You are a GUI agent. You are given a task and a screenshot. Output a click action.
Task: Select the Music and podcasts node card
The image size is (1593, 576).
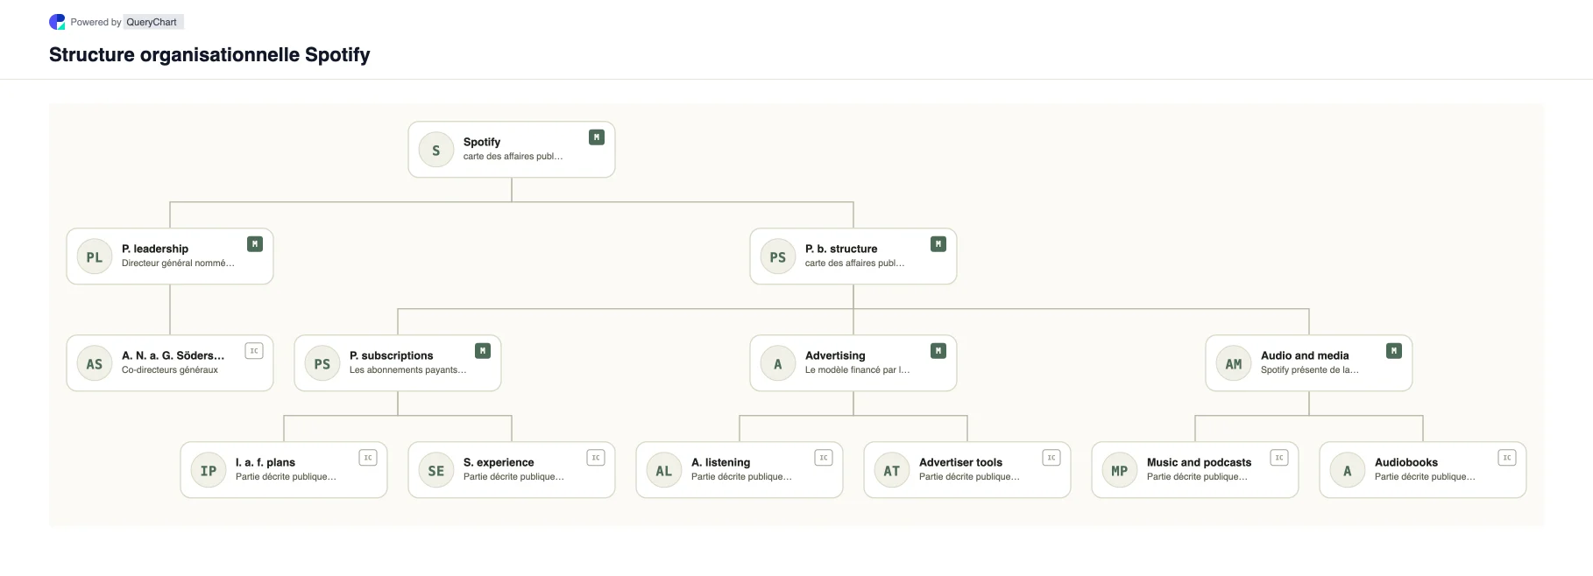1195,470
